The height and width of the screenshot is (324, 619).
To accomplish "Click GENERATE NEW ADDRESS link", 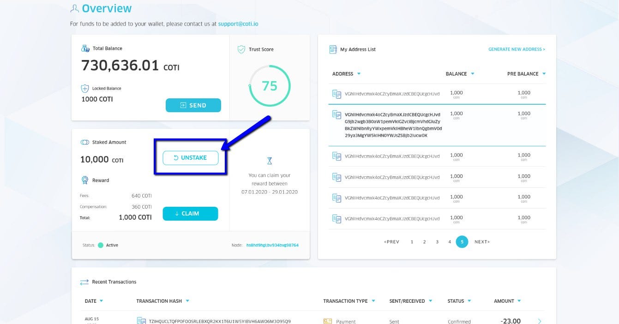I will (517, 49).
